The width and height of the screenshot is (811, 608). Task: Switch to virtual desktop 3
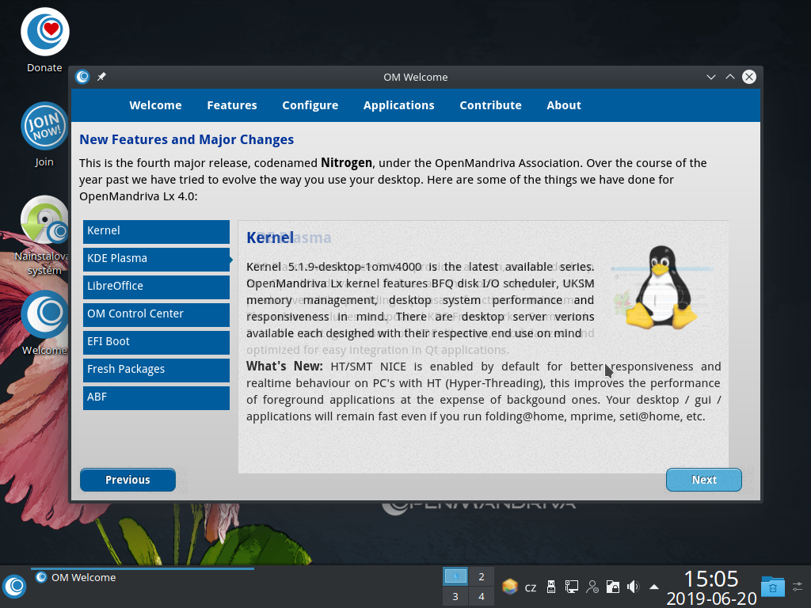point(455,596)
